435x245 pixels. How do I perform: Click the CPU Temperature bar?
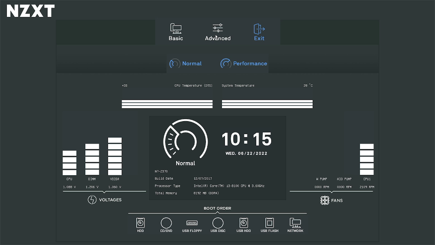167,104
